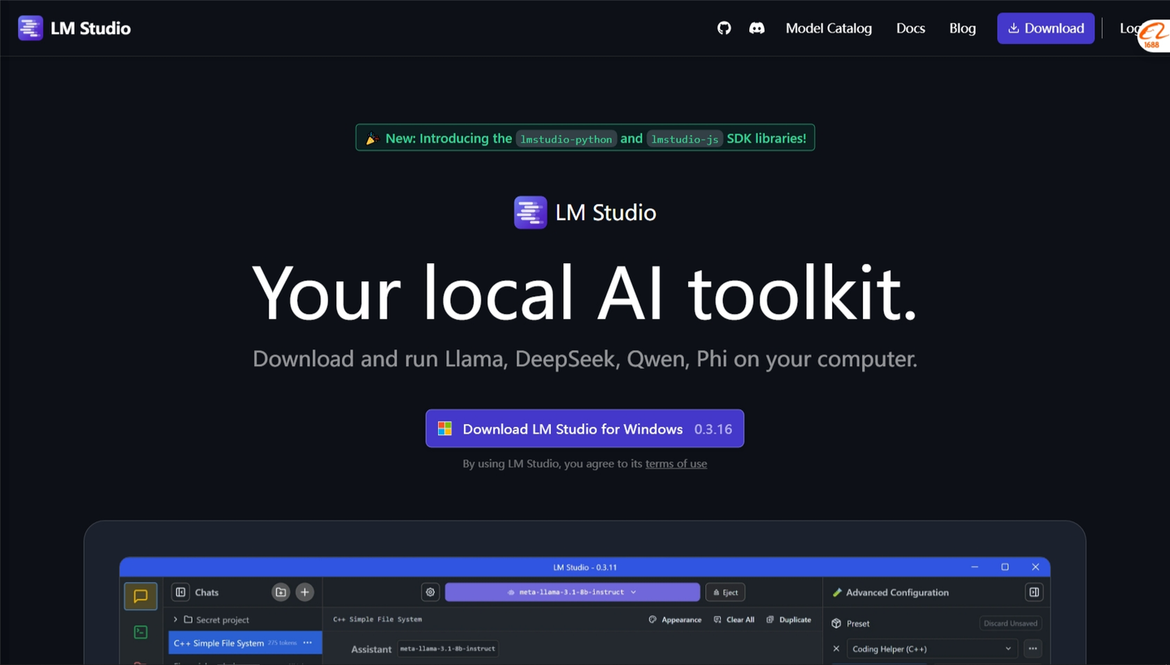Toggle the Appearance option
Image resolution: width=1170 pixels, height=665 pixels.
[674, 619]
